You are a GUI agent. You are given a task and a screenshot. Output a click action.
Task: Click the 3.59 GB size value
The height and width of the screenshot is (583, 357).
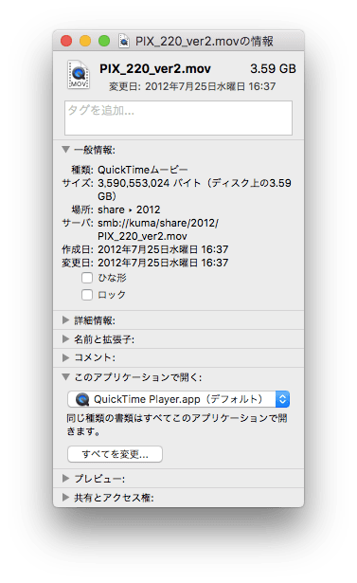[273, 69]
